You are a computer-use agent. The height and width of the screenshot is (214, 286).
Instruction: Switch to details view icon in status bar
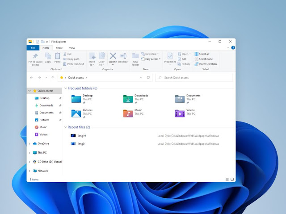pos(227,179)
